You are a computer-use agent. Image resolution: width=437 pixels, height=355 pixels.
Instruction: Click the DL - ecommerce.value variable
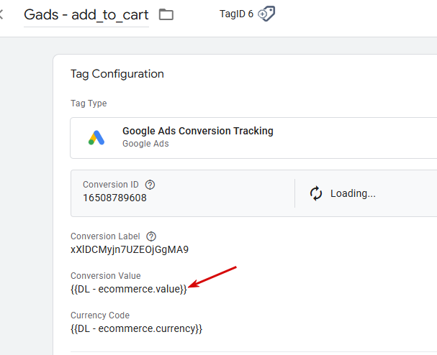[129, 289]
